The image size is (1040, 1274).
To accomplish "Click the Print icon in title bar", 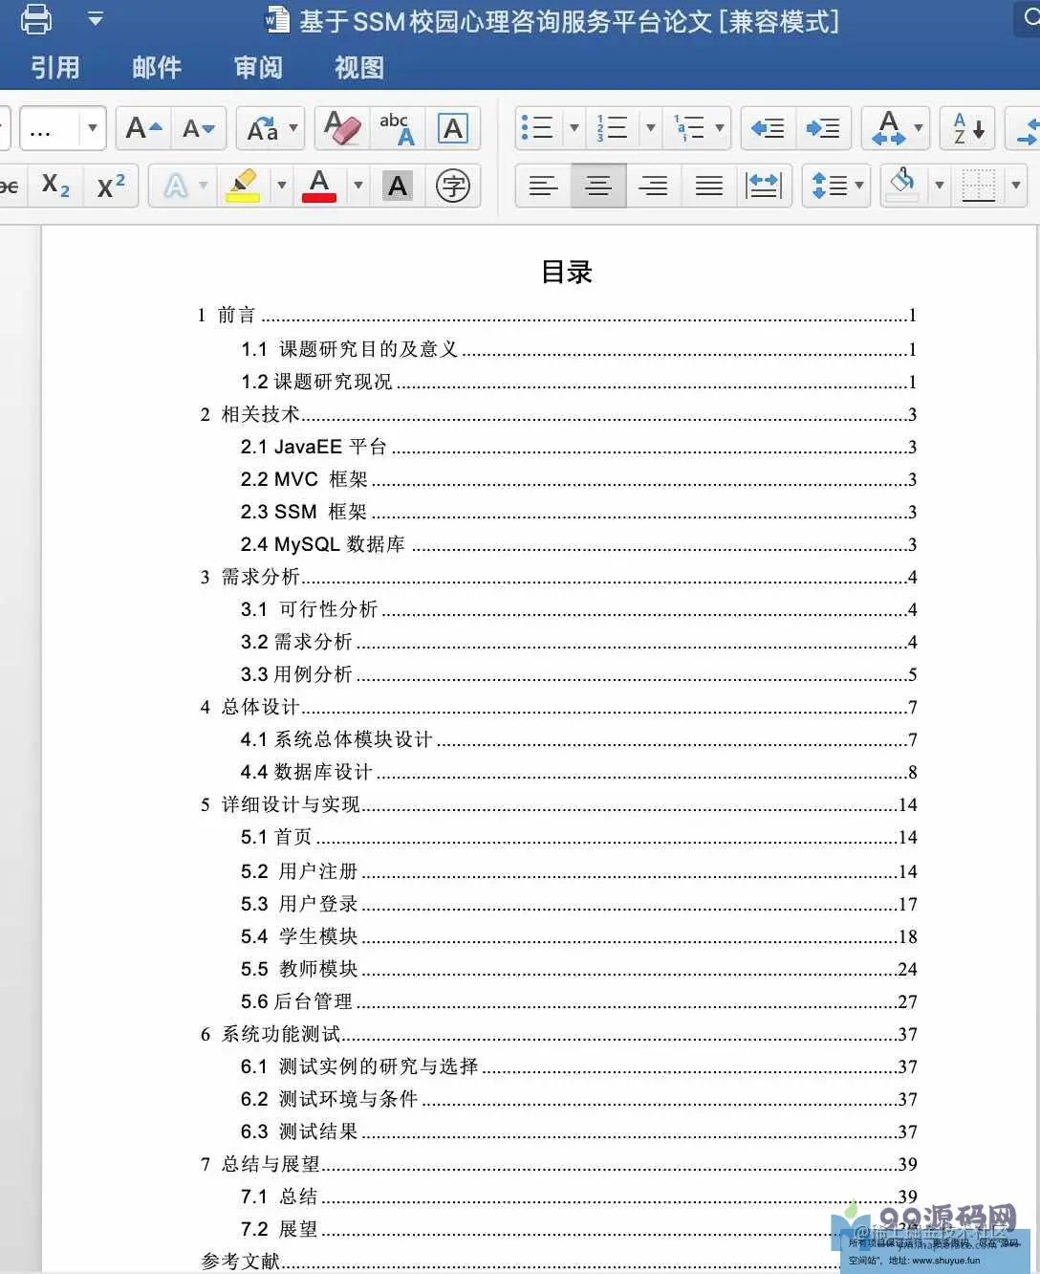I will pos(36,18).
